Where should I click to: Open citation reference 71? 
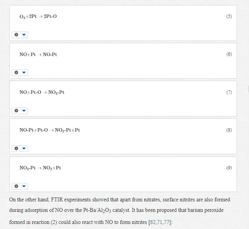coord(160,222)
